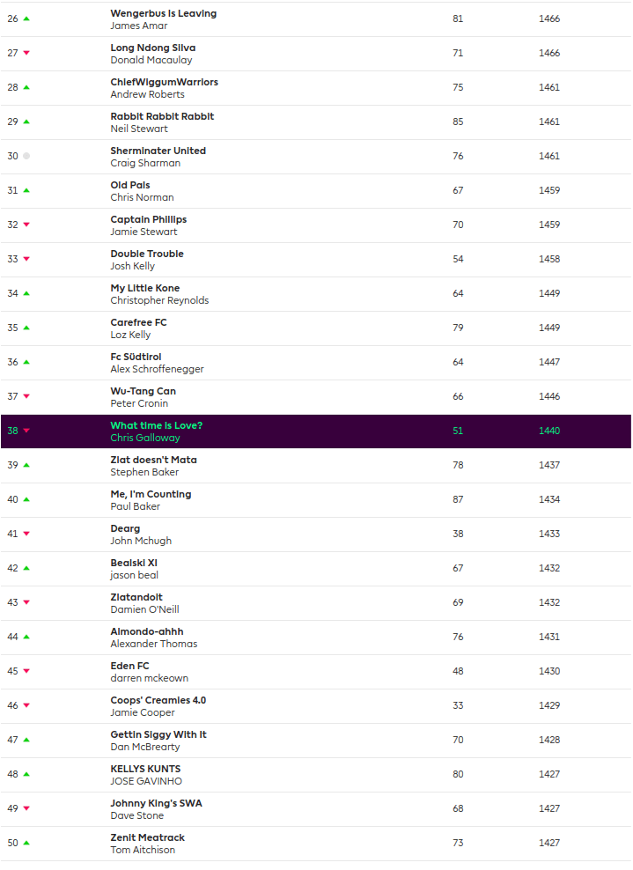Open Sherminater United team

pyautogui.click(x=158, y=151)
